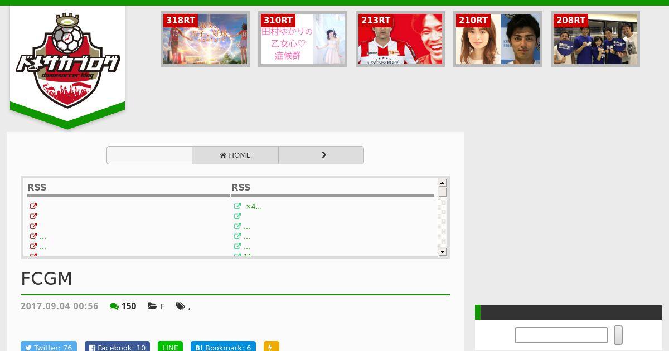The image size is (669, 351).
Task: Click the RSS list scroll-down arrow
Action: pos(443,252)
